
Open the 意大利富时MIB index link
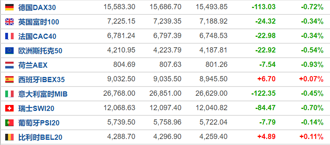pos(43,94)
